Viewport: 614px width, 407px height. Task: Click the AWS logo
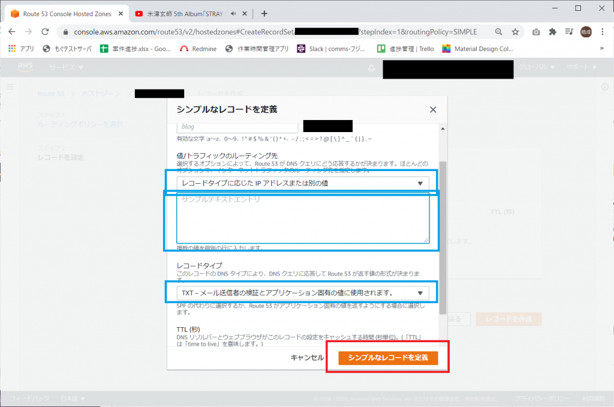(x=25, y=67)
